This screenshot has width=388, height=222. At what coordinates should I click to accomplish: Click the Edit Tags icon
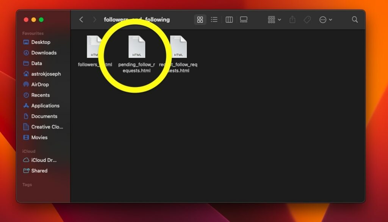tap(307, 20)
